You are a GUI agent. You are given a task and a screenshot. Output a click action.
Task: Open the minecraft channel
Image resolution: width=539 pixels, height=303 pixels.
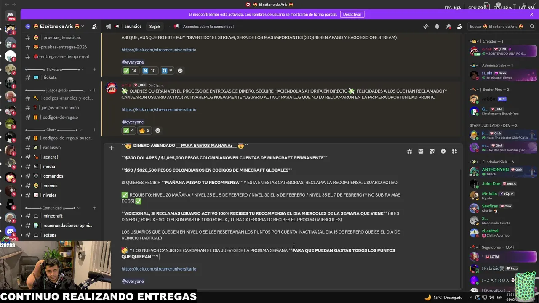point(60,216)
